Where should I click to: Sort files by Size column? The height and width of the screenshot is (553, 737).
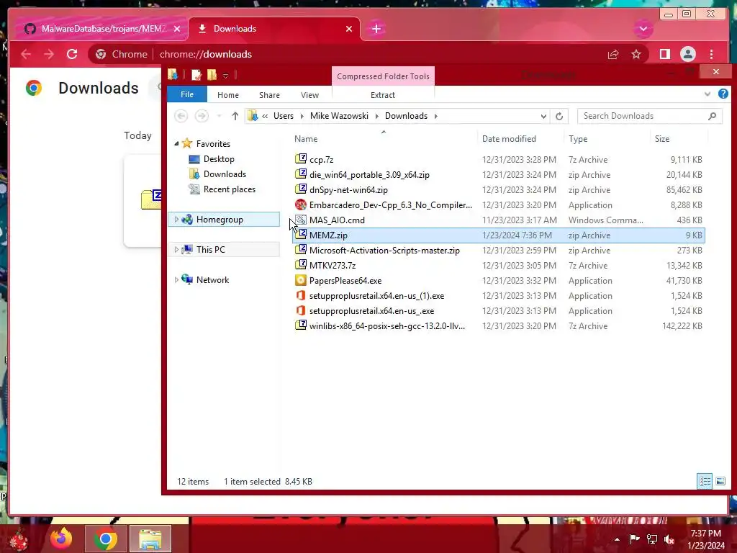[x=662, y=139]
